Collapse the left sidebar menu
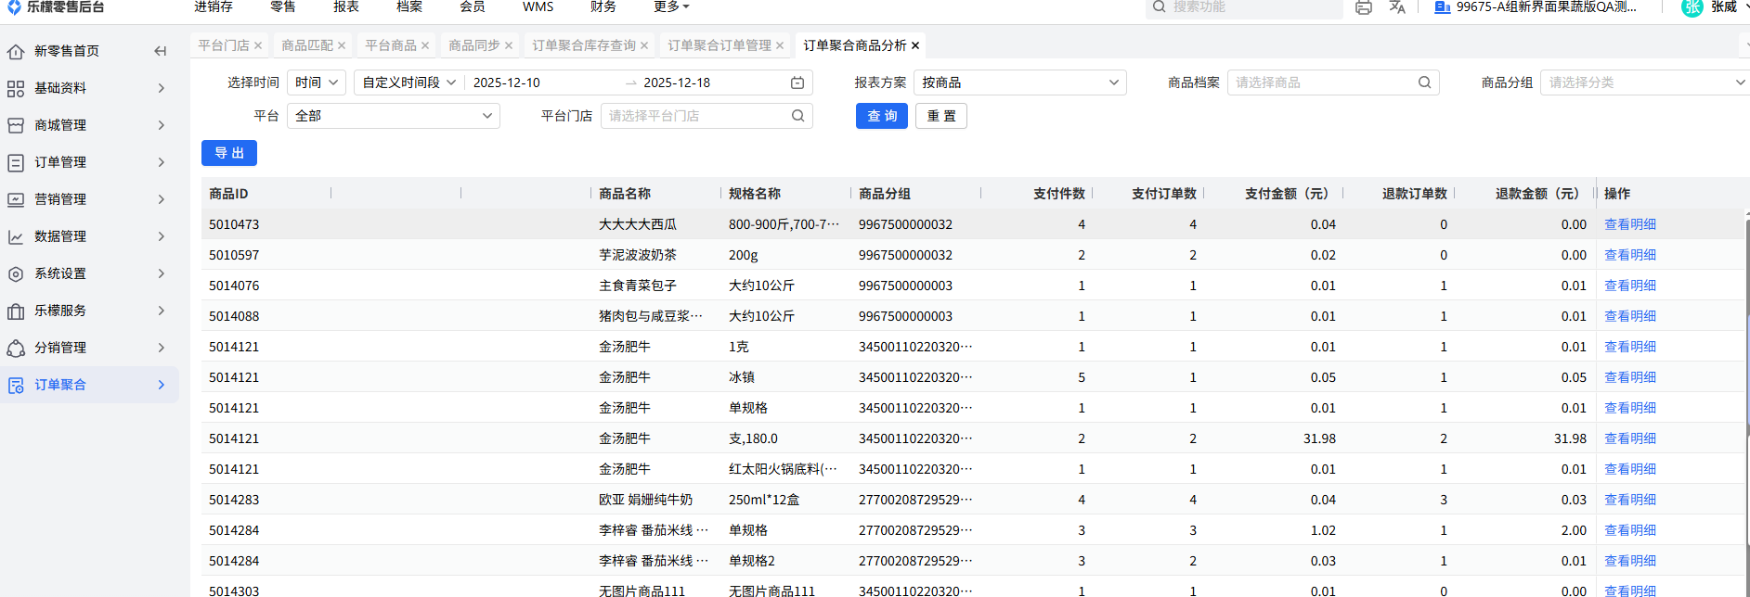This screenshot has height=597, width=1750. point(161,51)
